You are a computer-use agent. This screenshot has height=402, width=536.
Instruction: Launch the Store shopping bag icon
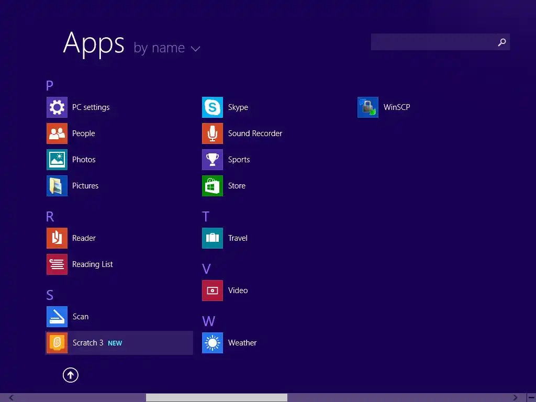(x=213, y=186)
